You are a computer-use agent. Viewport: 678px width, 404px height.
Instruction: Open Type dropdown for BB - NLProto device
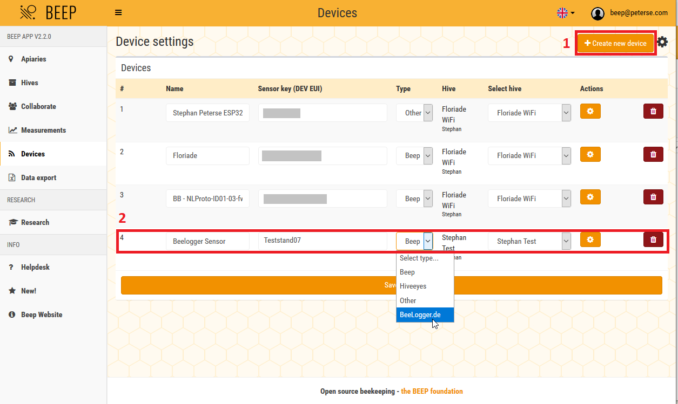click(414, 198)
